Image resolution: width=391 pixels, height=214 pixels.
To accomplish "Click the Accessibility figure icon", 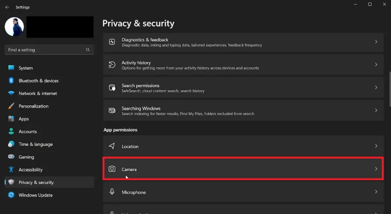I will point(11,169).
